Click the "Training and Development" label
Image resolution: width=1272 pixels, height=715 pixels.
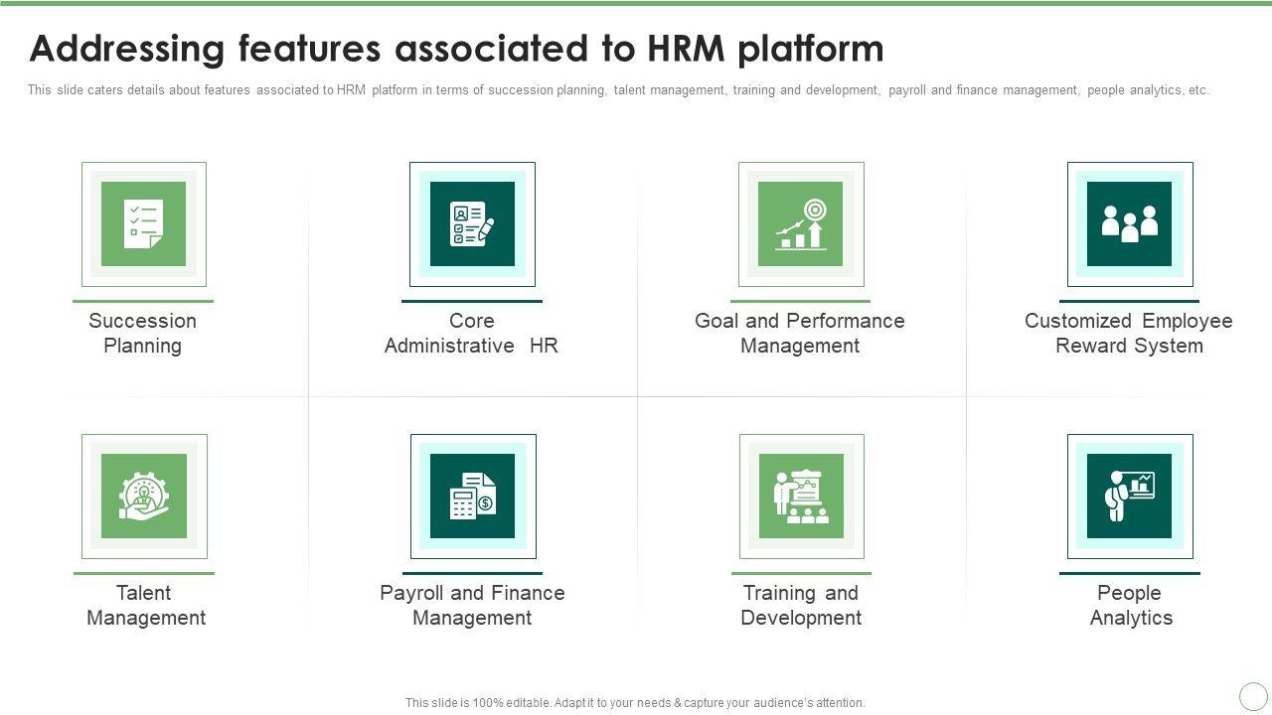click(801, 605)
